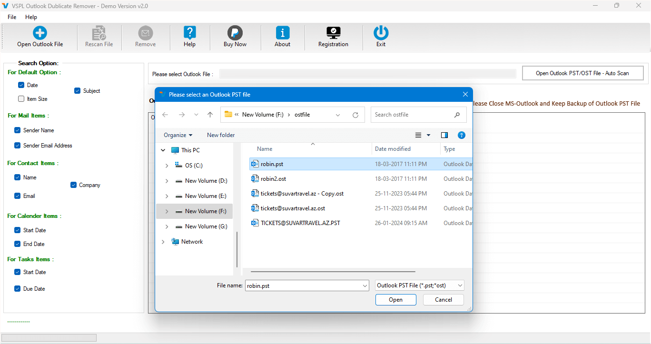
Task: Open the File name dropdown arrow
Action: tap(365, 286)
